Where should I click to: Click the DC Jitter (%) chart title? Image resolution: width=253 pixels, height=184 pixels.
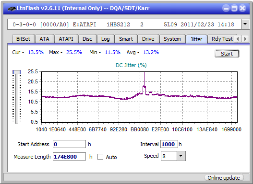pyautogui.click(x=131, y=65)
